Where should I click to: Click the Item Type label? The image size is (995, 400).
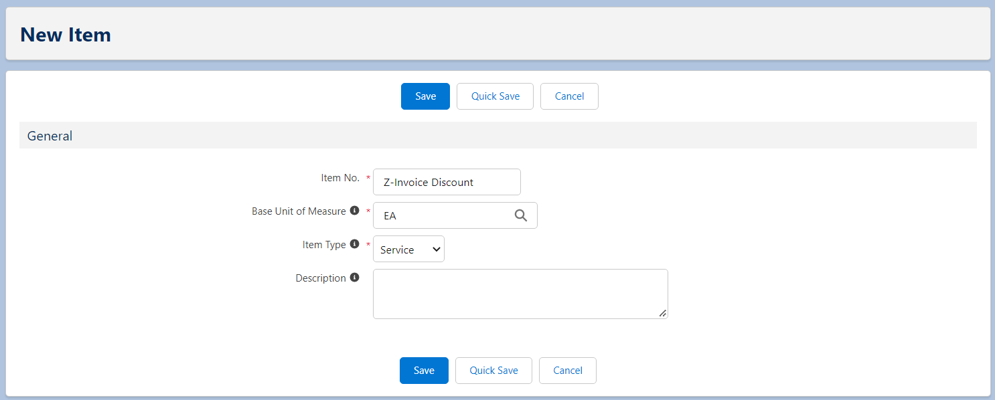coord(324,245)
